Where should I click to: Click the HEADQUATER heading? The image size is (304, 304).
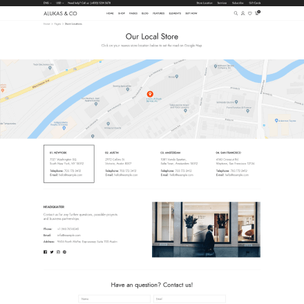[54, 207]
